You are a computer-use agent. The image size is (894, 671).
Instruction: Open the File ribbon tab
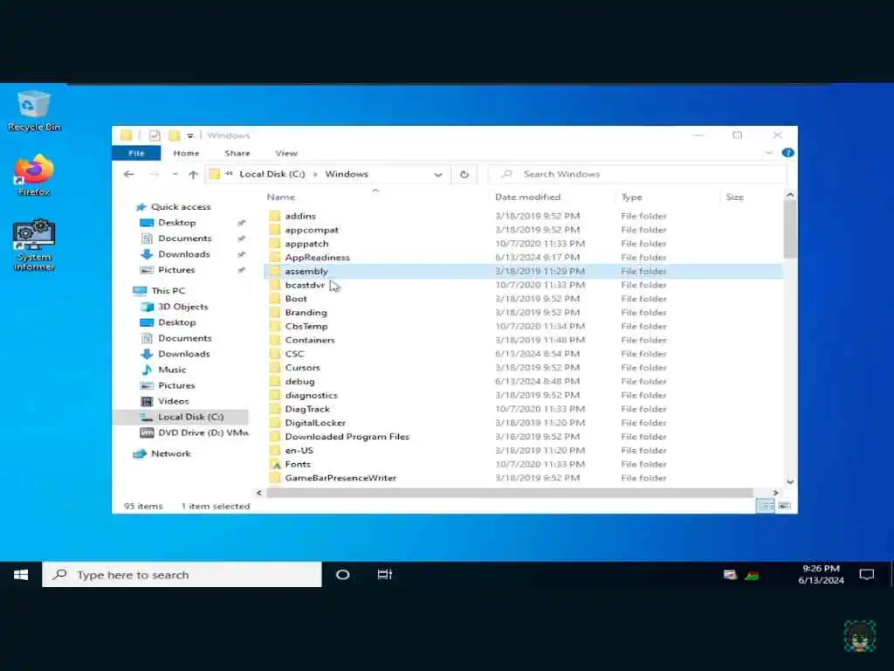pyautogui.click(x=136, y=153)
